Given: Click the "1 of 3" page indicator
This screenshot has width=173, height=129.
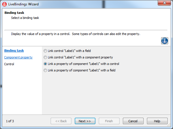Looking at the screenshot, I should coord(10,121).
